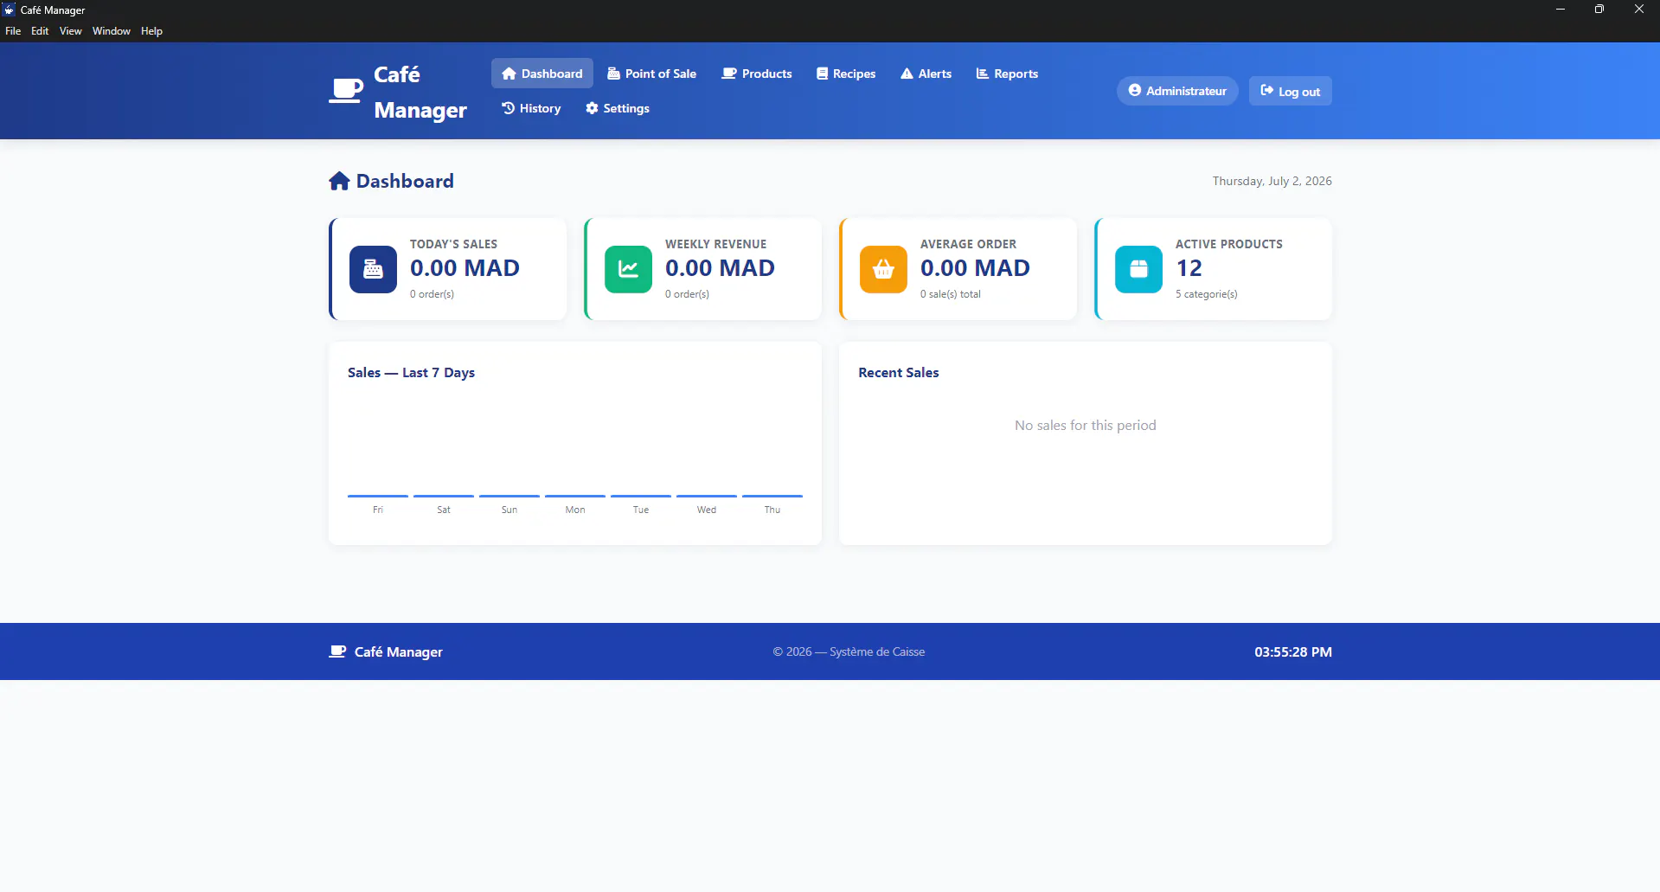Open the Edit menu

[40, 31]
